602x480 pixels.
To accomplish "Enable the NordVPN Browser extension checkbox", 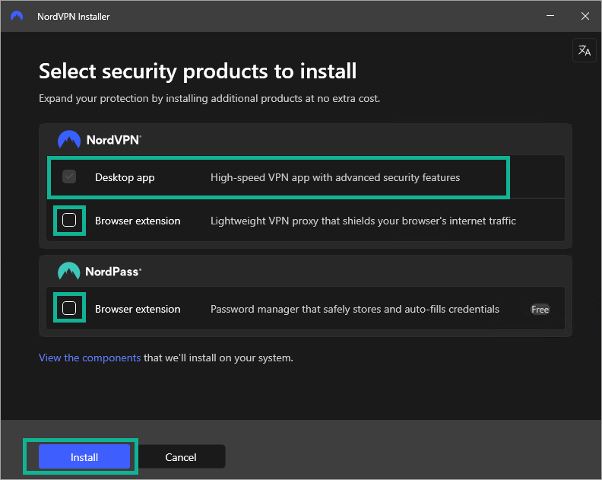I will point(69,220).
